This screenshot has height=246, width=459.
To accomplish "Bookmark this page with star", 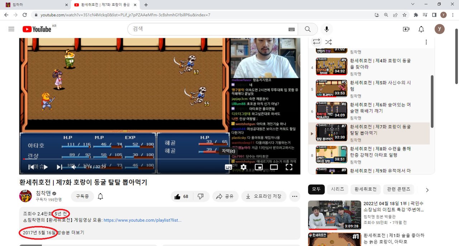I will tap(404, 15).
